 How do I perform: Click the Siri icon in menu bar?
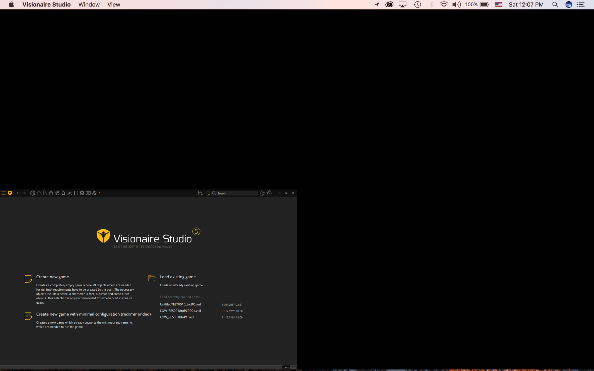coord(569,5)
